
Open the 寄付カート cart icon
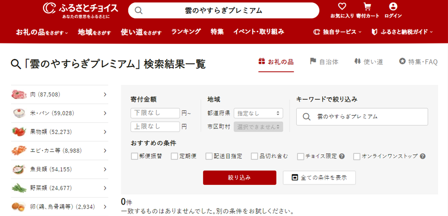367,6
